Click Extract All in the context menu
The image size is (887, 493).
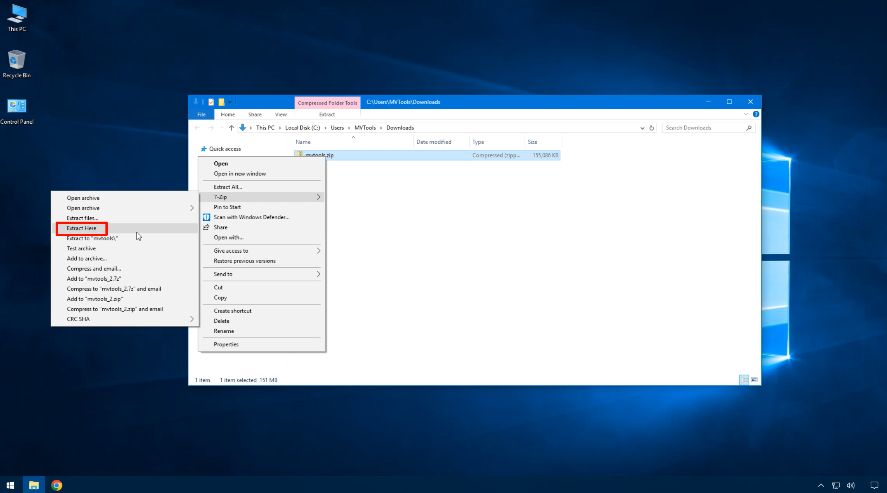pos(228,187)
